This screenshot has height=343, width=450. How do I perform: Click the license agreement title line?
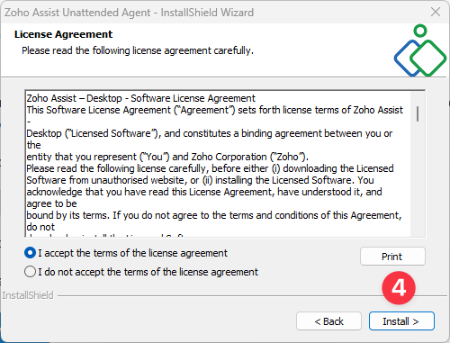(140, 98)
